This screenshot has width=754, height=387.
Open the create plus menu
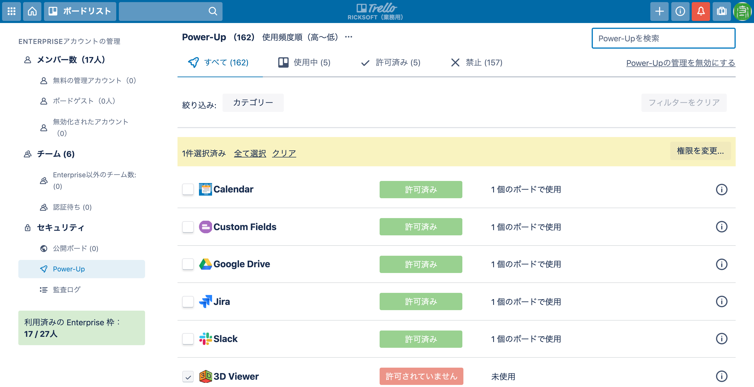(x=659, y=12)
